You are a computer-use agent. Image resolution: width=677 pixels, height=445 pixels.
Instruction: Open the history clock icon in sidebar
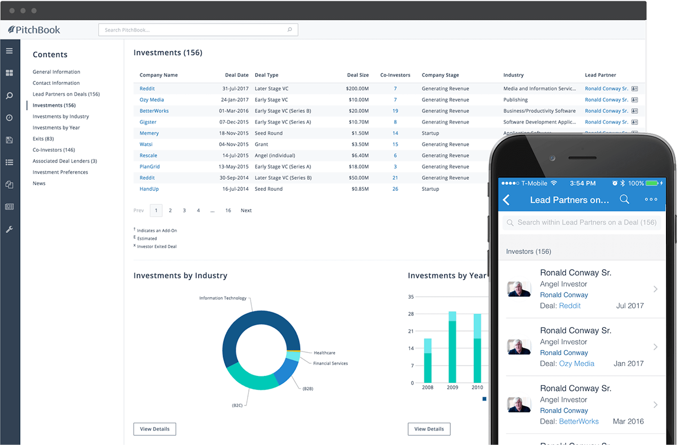tap(9, 118)
